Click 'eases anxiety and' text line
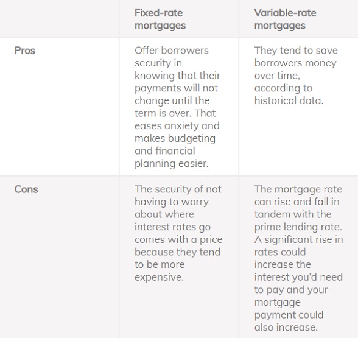358x338 pixels. [x=177, y=126]
